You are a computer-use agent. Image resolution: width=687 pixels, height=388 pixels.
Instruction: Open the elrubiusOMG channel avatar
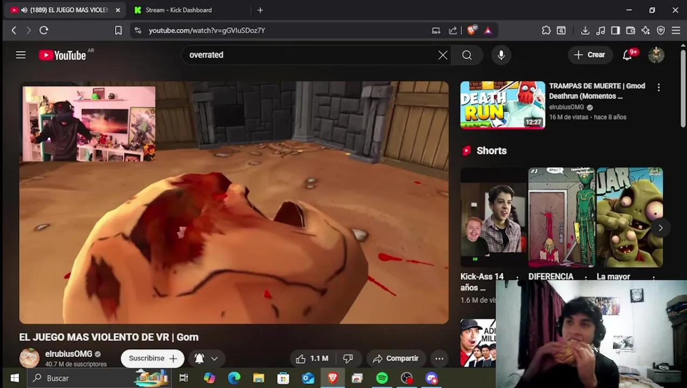(x=30, y=358)
